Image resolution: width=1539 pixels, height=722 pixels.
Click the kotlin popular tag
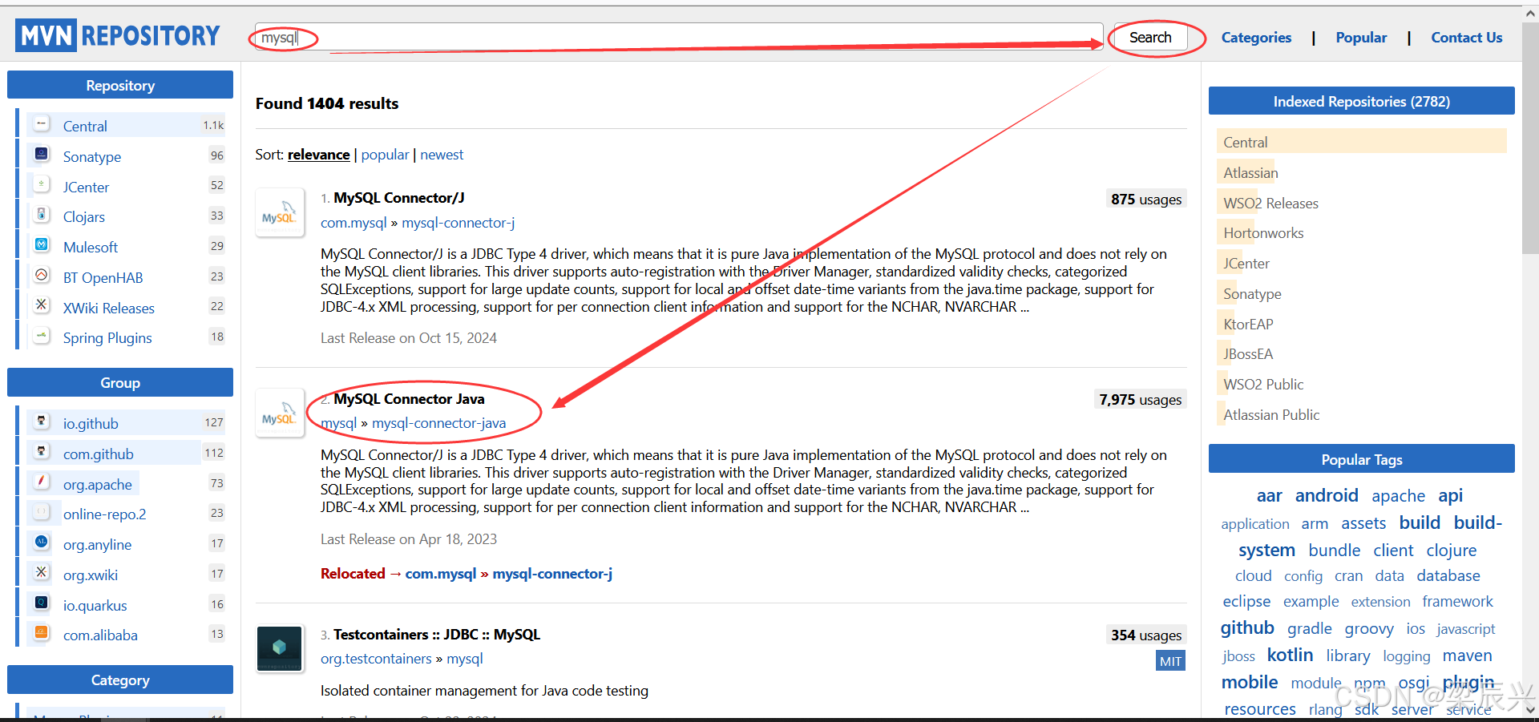(1290, 655)
